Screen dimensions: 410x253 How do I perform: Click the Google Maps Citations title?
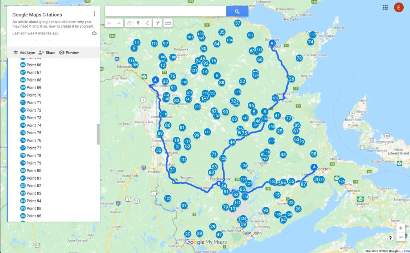coord(37,15)
